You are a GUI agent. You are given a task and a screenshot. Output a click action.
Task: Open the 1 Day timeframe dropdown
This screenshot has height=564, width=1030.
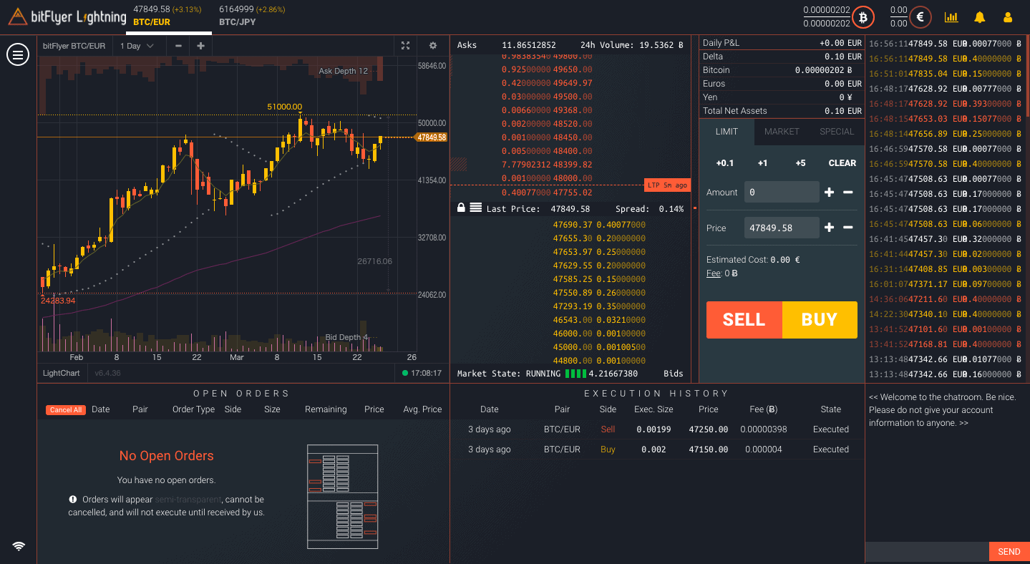(137, 46)
